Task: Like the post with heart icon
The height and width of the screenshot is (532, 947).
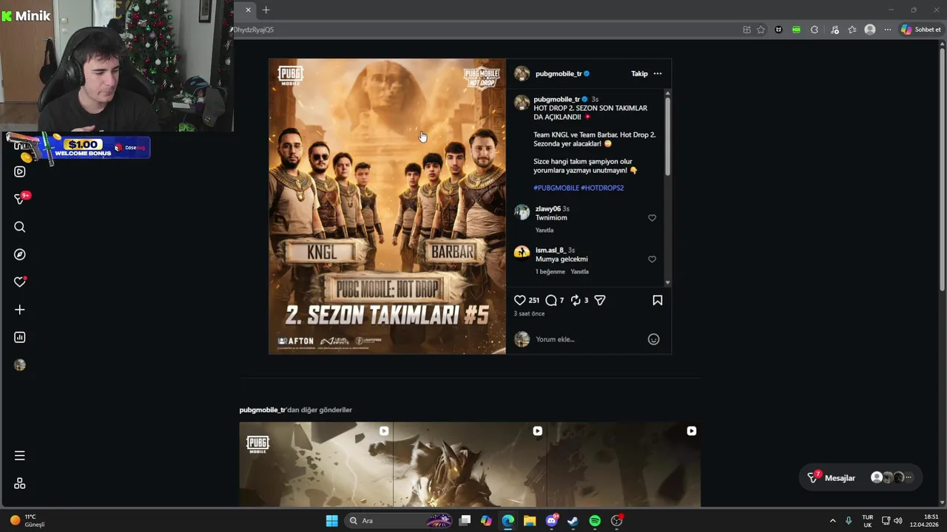Action: 520,300
